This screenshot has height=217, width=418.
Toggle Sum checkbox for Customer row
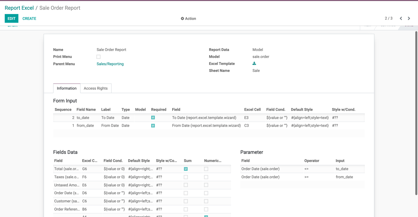tap(186, 201)
